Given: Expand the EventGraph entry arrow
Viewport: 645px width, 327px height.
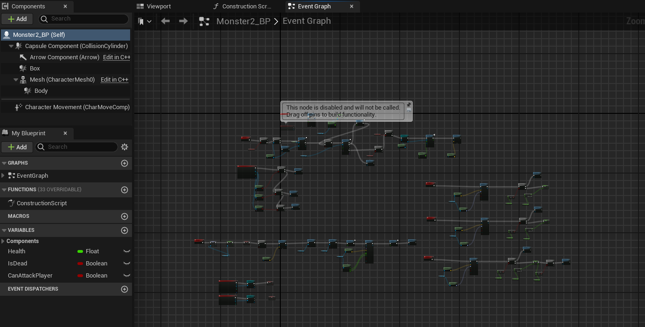Looking at the screenshot, I should [x=3, y=176].
